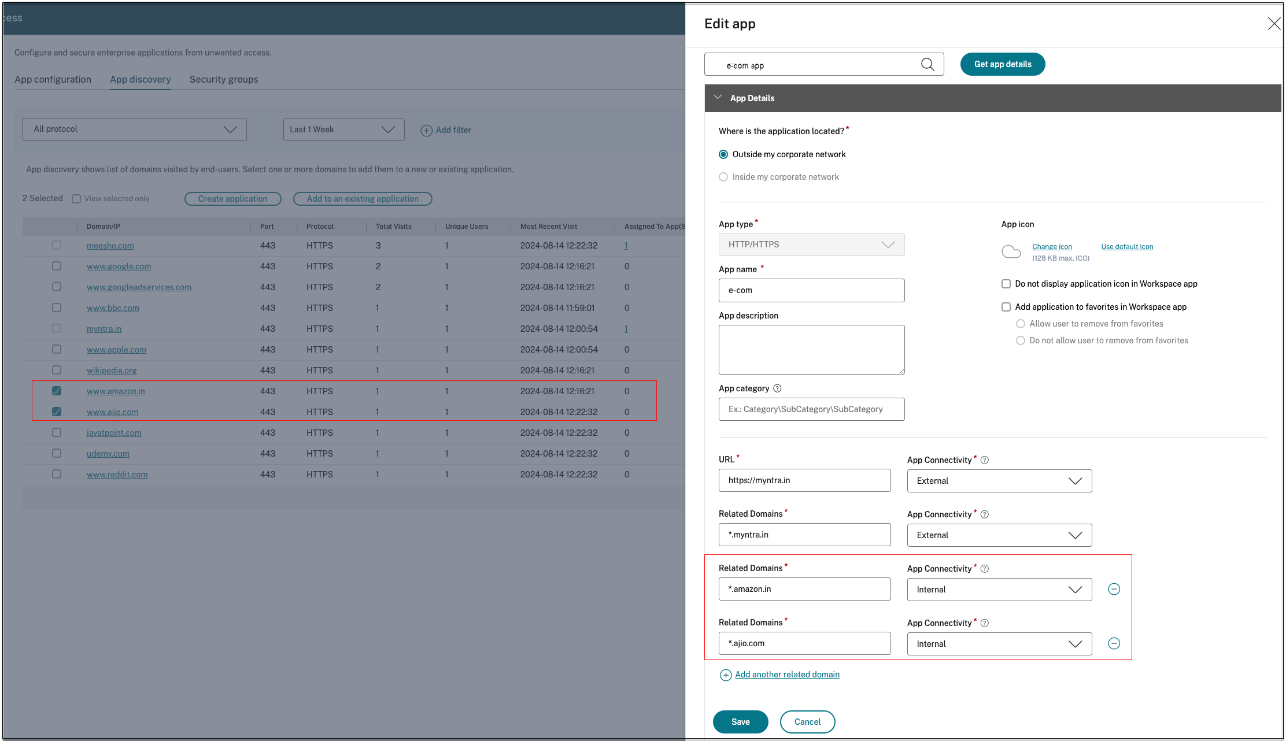Switch to the Security groups tab
Image resolution: width=1286 pixels, height=741 pixels.
tap(224, 79)
